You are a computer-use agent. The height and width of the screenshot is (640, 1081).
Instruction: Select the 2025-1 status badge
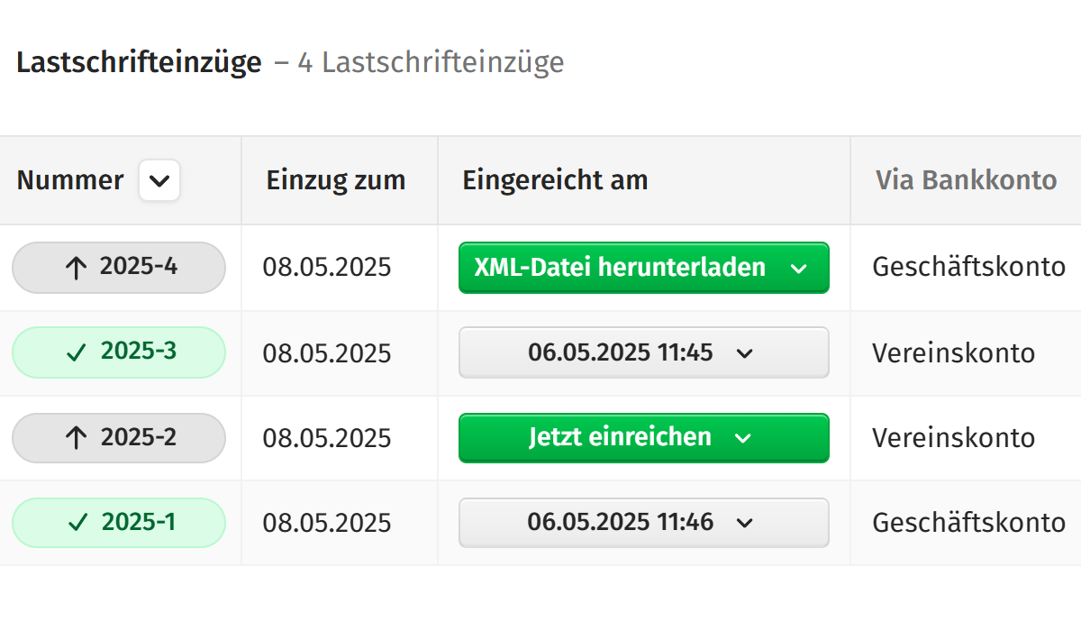pos(119,522)
